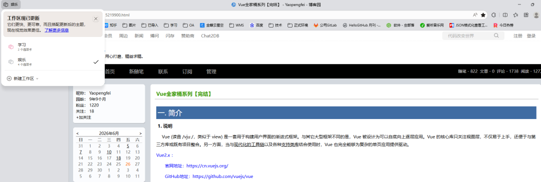Open the OA bookmarks folder
The height and width of the screenshot is (182, 541).
point(189,25)
